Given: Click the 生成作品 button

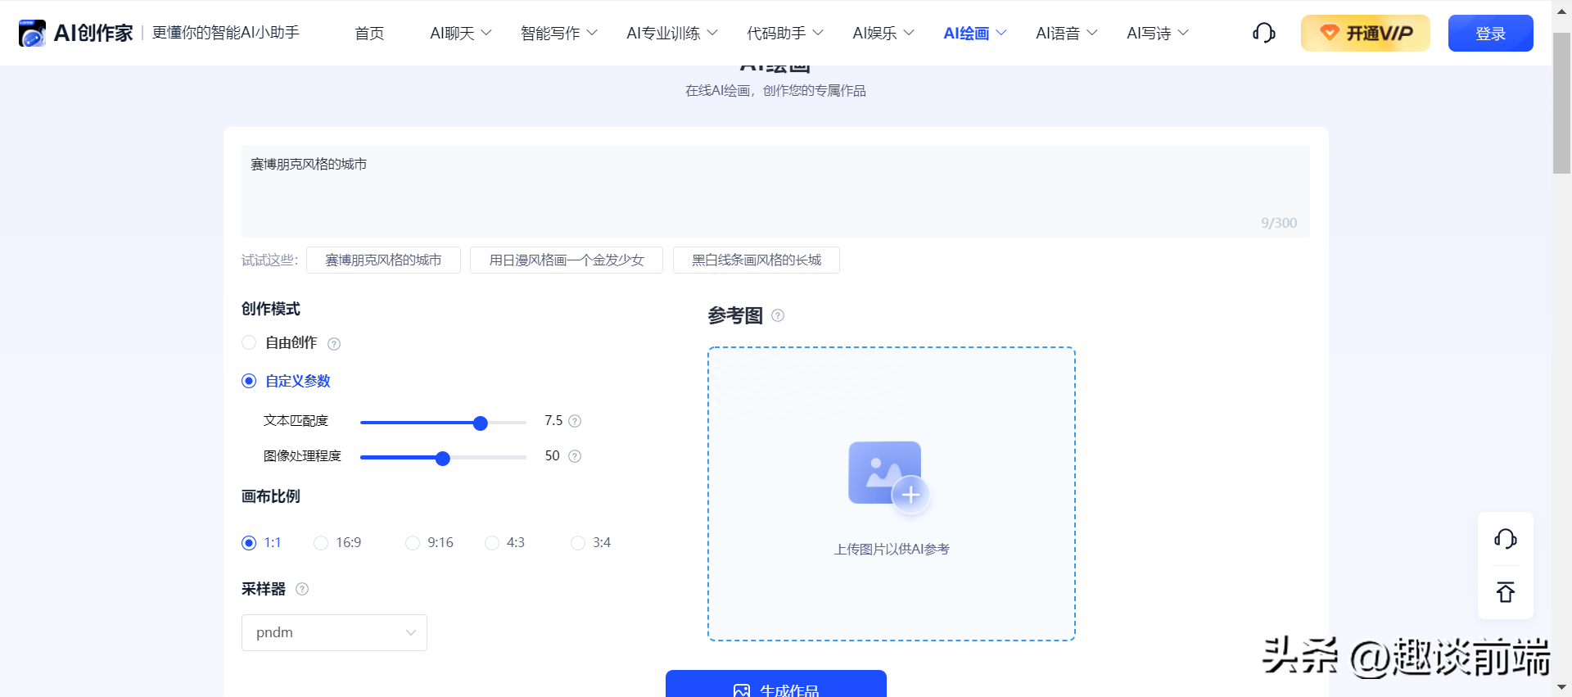Looking at the screenshot, I should tap(776, 685).
